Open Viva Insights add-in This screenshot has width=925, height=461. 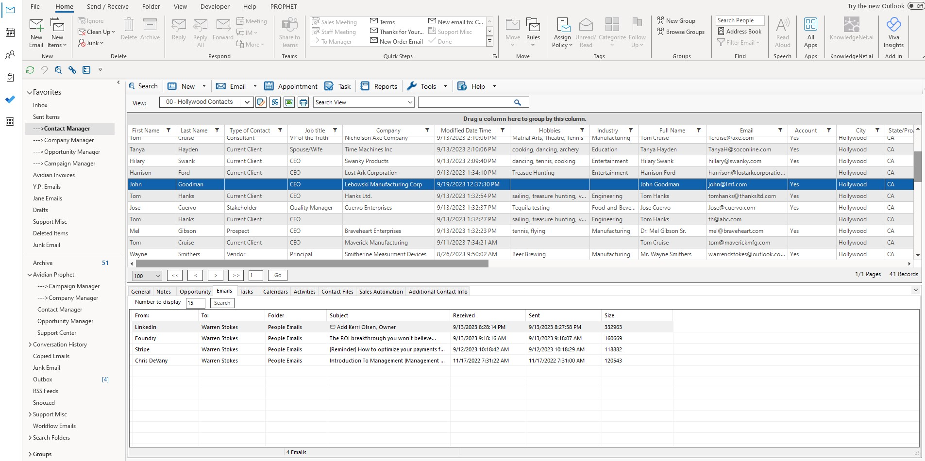pos(893,33)
